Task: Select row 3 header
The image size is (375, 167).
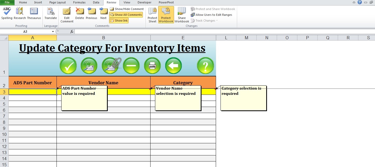Action: tap(4, 92)
